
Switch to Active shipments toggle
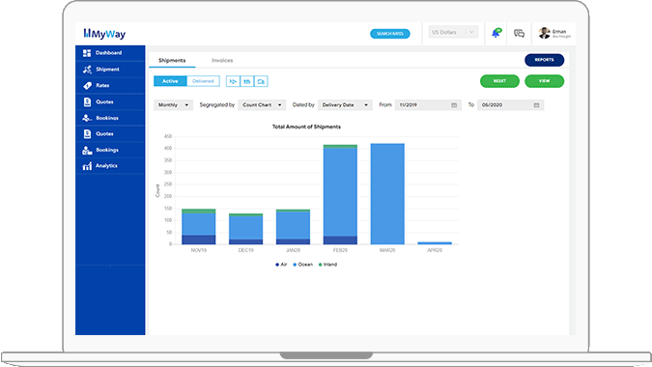coord(170,81)
